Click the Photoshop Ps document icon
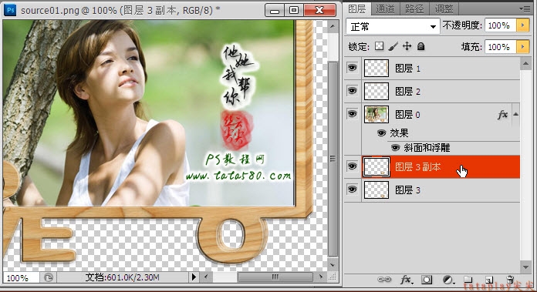The image size is (537, 292). 10,10
